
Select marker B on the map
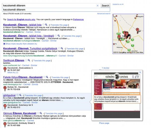(137, 30)
